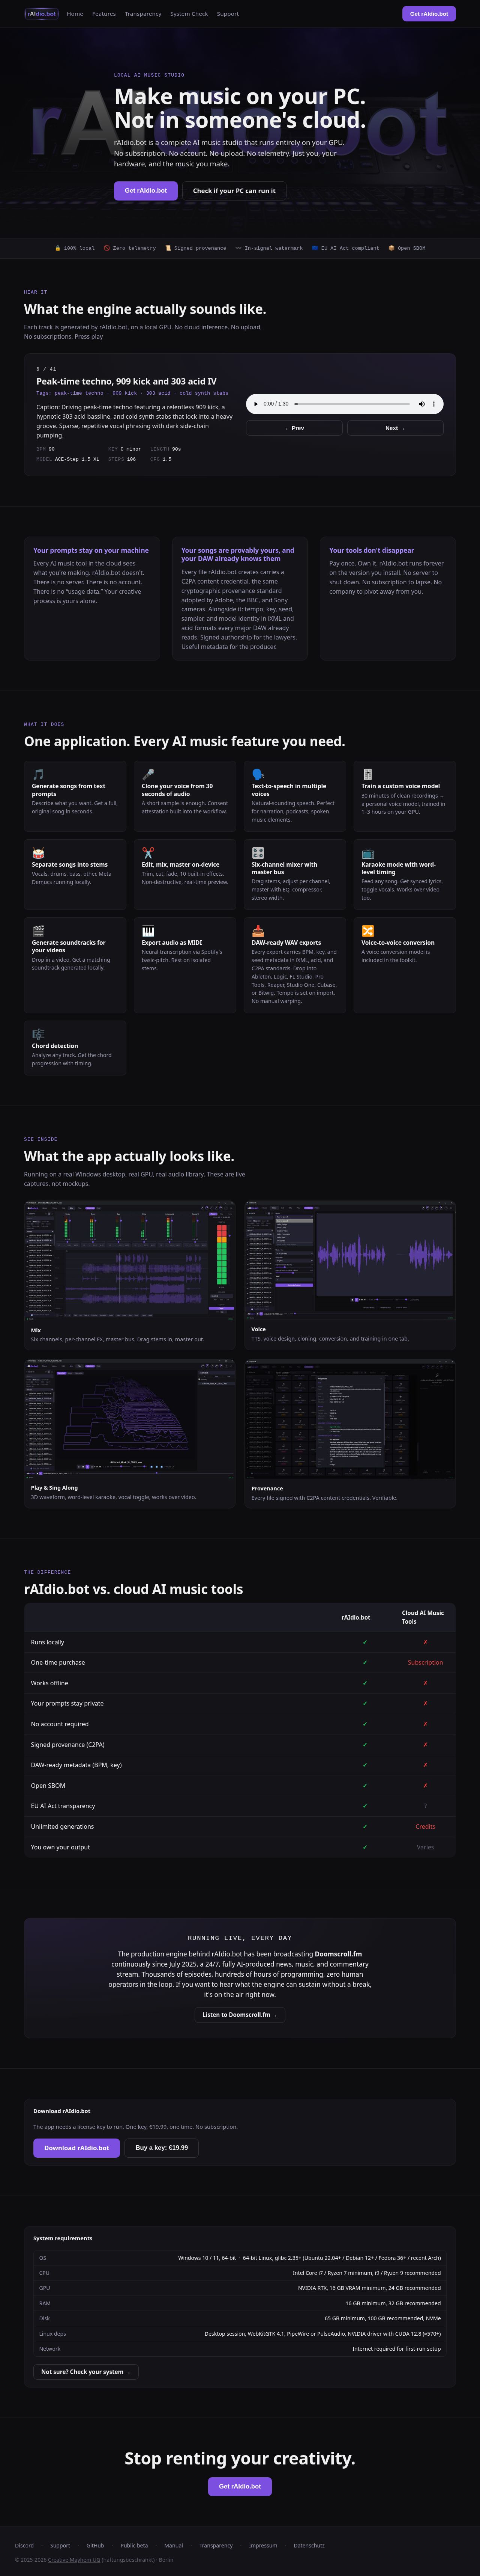Click the TV icon on Karaoke mode card
This screenshot has height=2576, width=480.
click(x=367, y=853)
